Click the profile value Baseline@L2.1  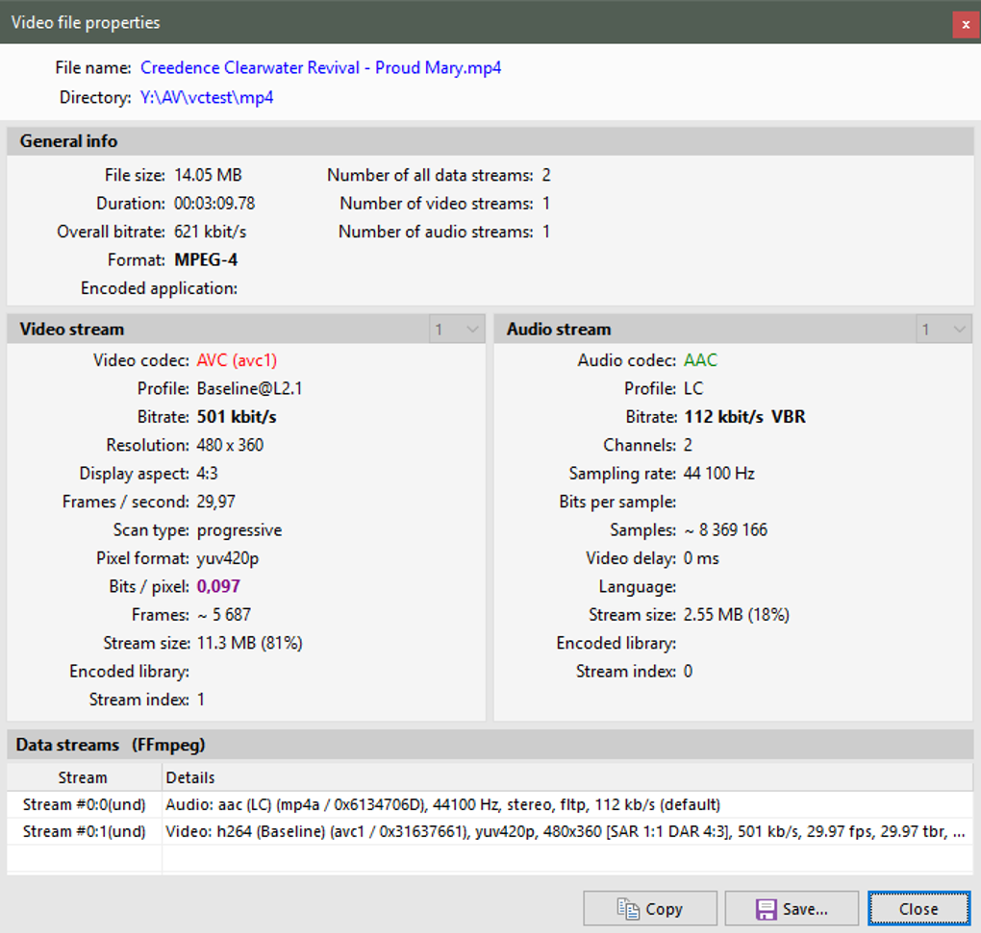pos(249,389)
